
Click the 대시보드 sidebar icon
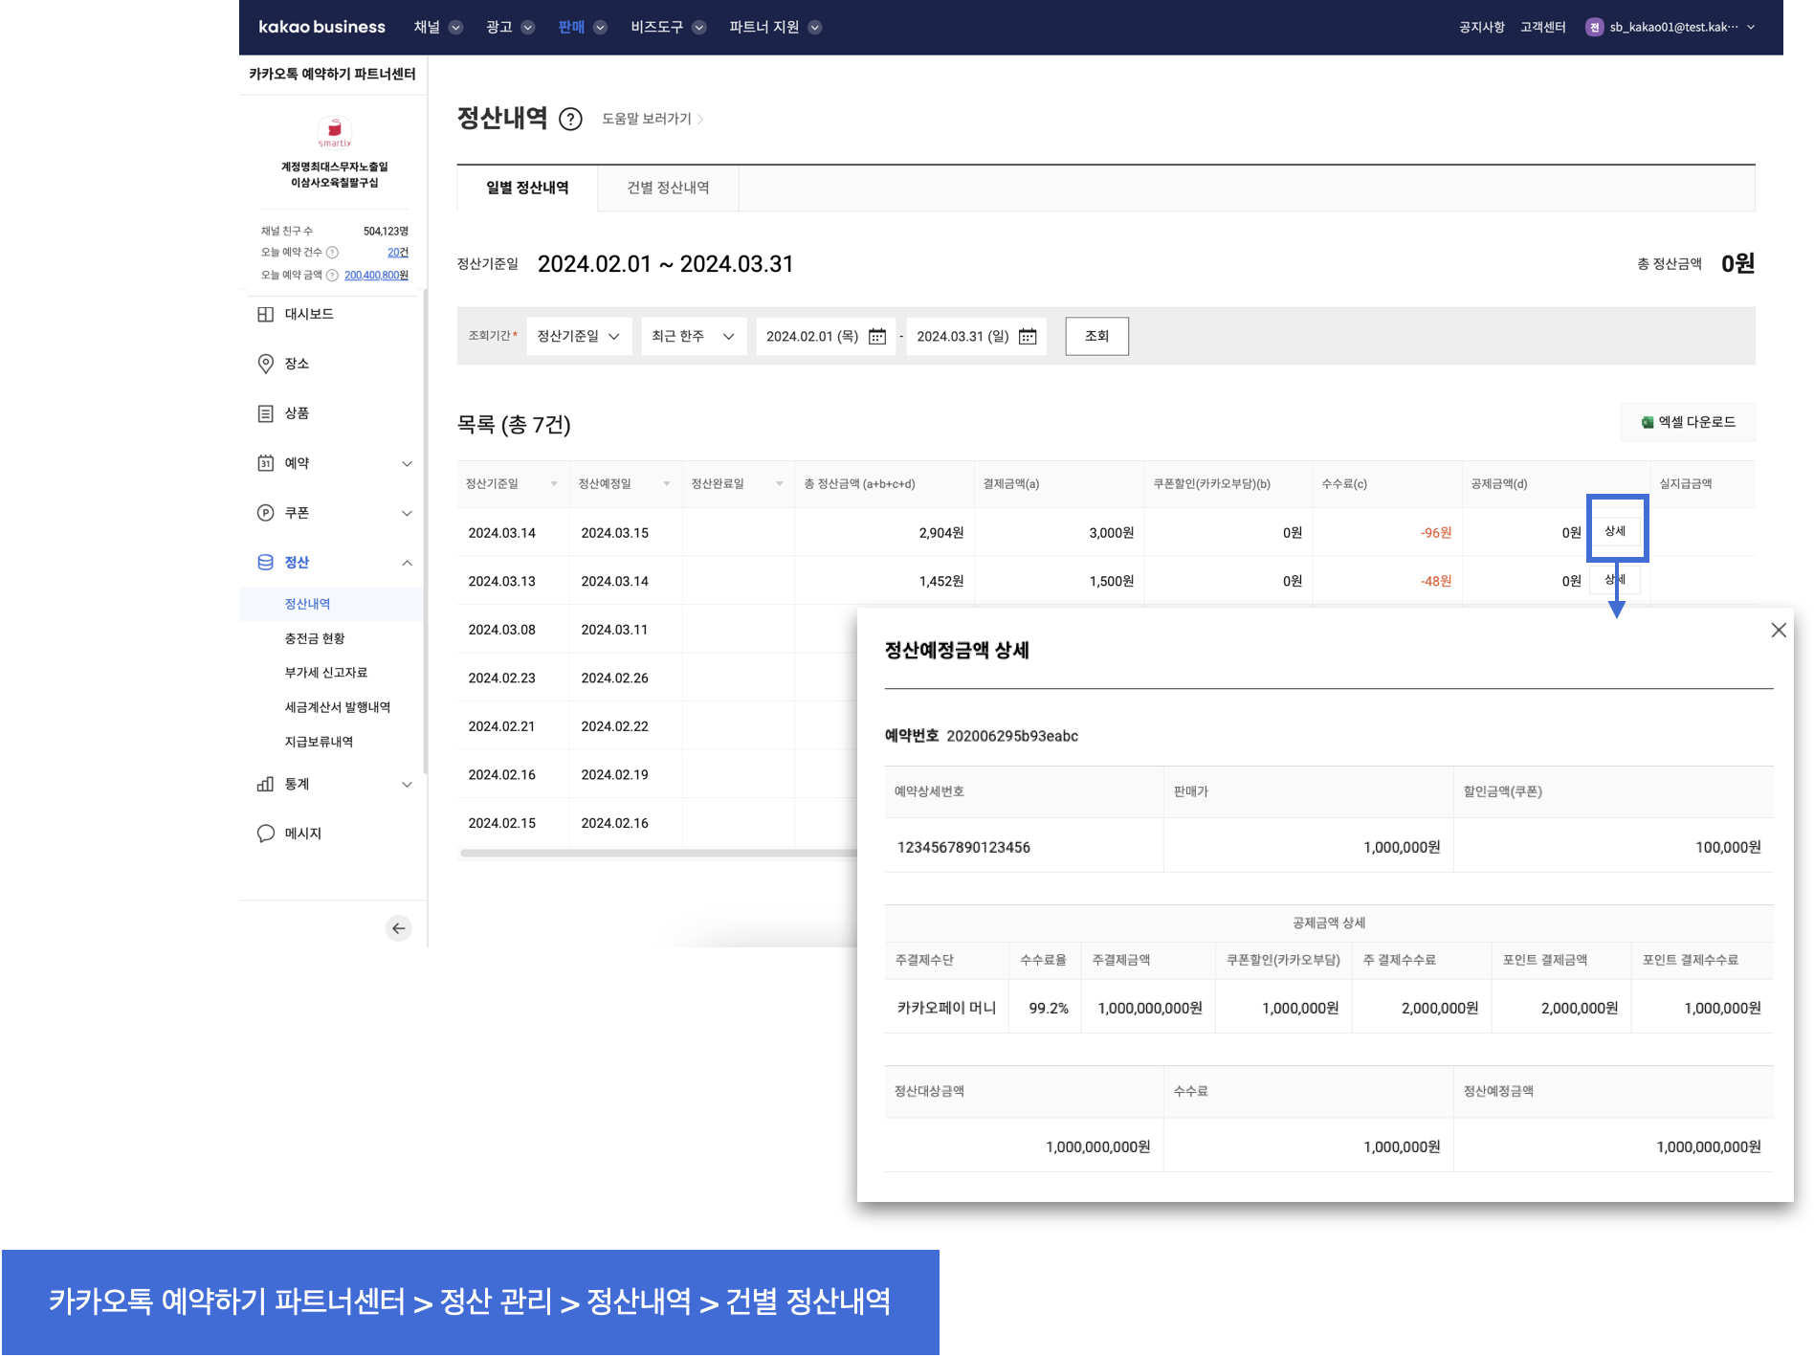[266, 315]
